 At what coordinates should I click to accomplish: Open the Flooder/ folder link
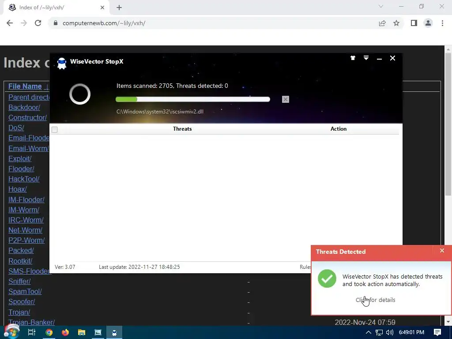21,169
